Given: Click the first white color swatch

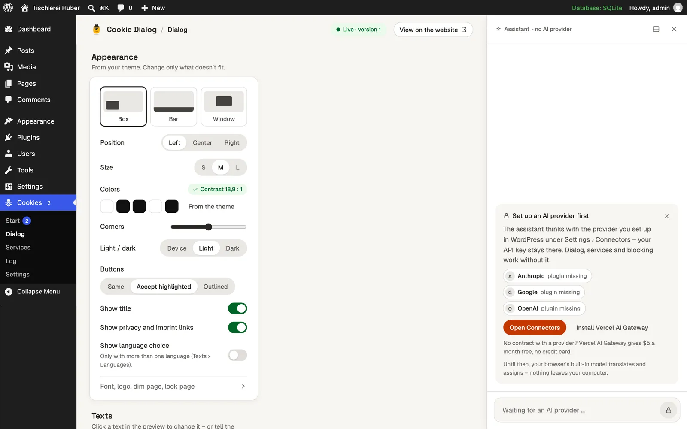Looking at the screenshot, I should [107, 206].
